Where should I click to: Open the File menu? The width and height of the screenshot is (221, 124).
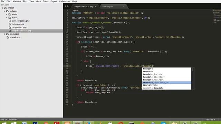[x=2, y=1]
